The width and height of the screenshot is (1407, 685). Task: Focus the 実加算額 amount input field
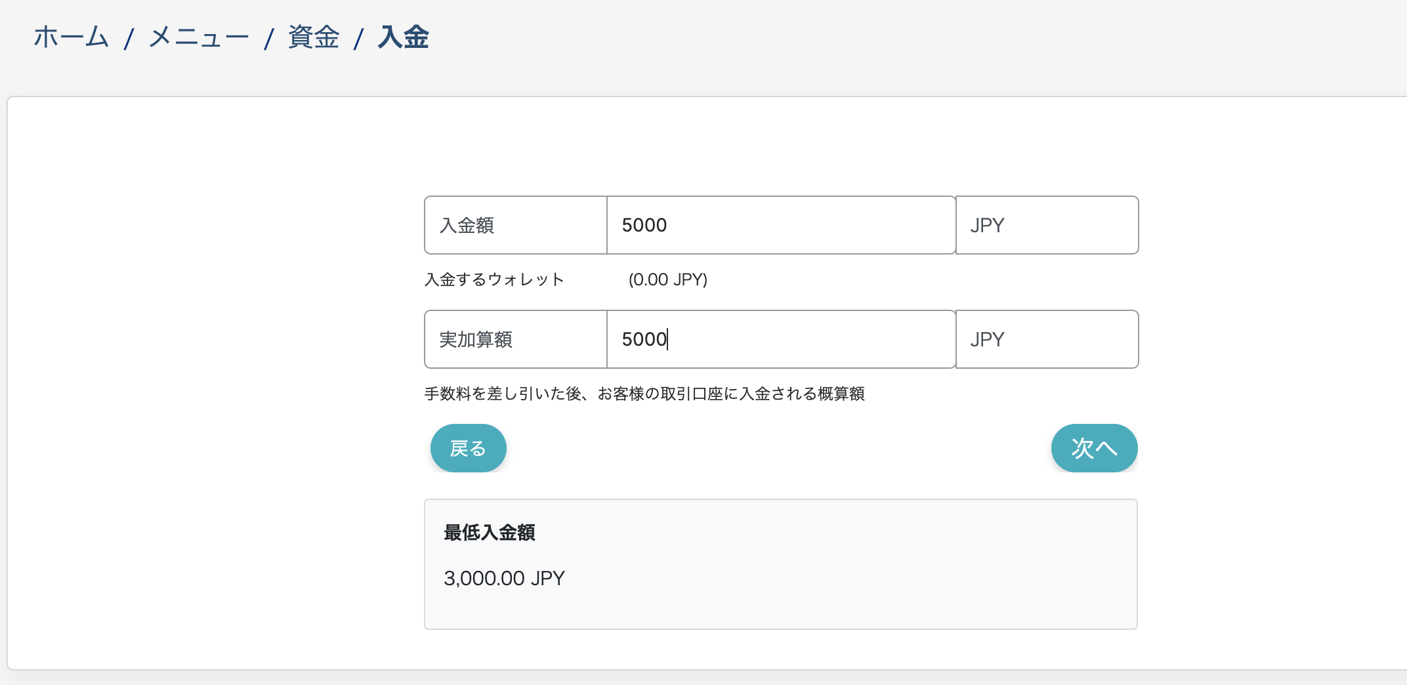click(781, 339)
